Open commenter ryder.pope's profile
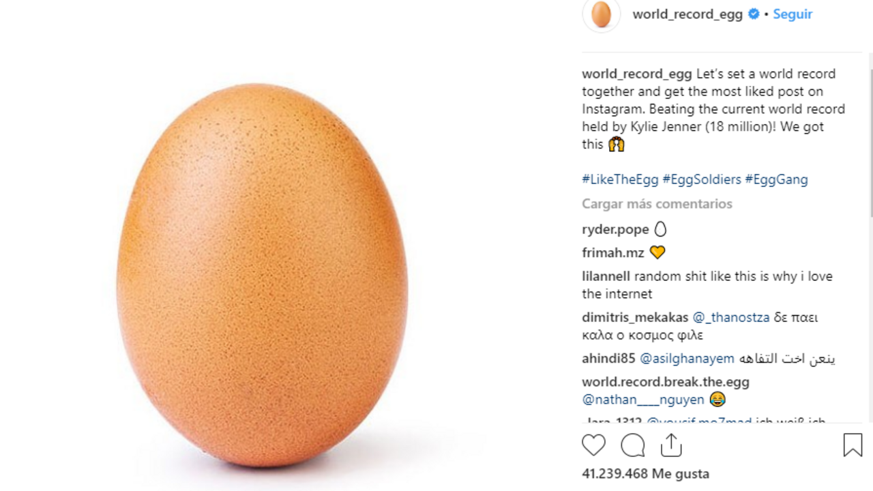Image resolution: width=873 pixels, height=491 pixels. (x=615, y=229)
